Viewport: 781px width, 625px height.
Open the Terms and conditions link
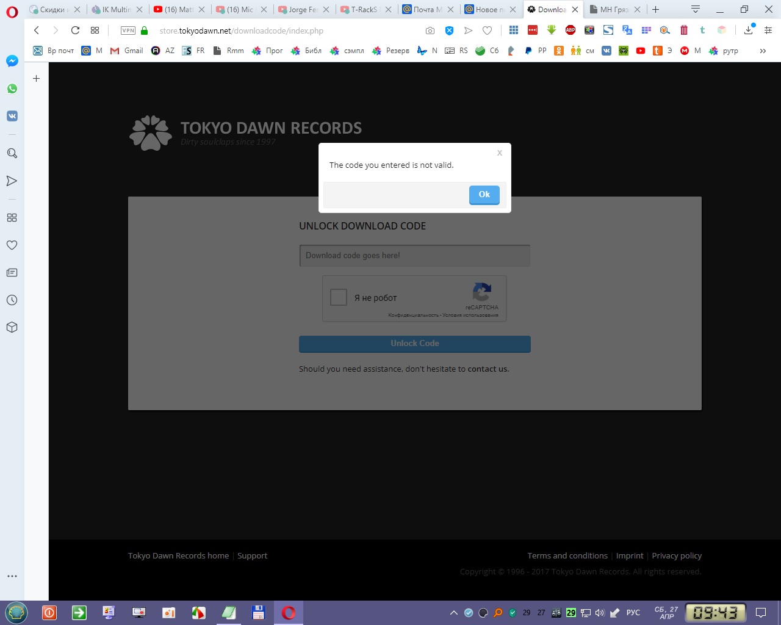click(x=567, y=556)
